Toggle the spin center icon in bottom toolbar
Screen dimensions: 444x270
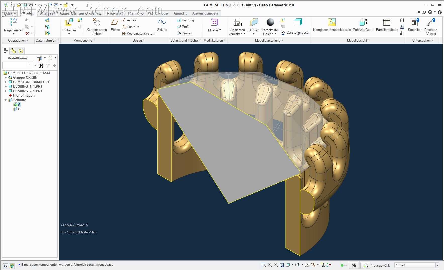[x=329, y=265]
